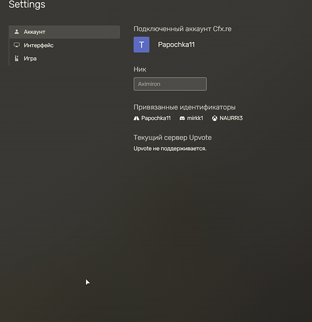Screen dimensions: 312x322
Task: Select the mirkk1 Discord identifier
Action: pos(191,118)
